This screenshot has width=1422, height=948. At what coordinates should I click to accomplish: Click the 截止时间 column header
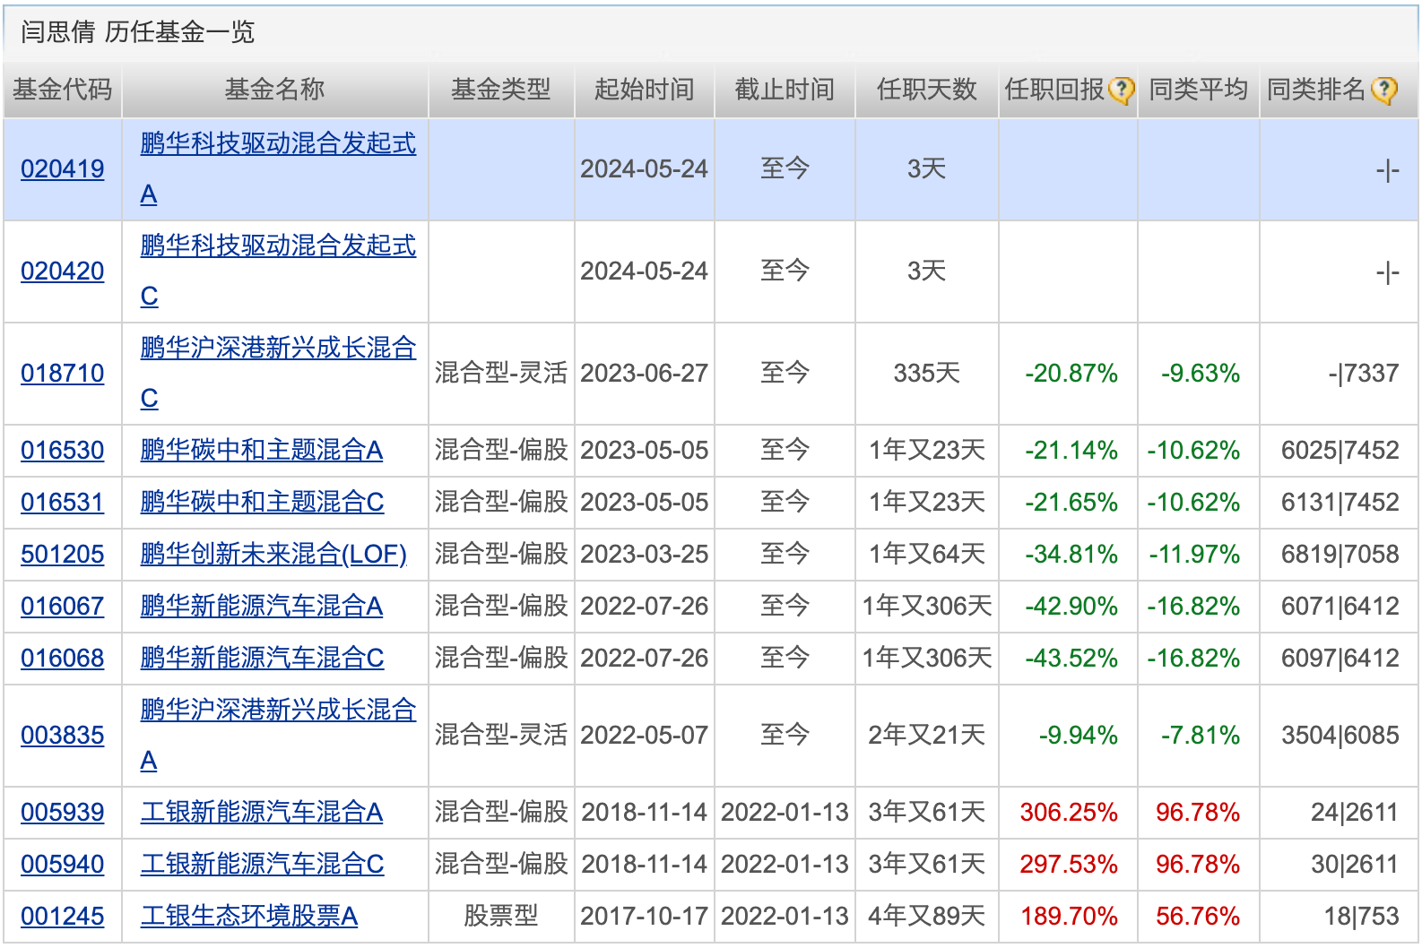pyautogui.click(x=785, y=90)
